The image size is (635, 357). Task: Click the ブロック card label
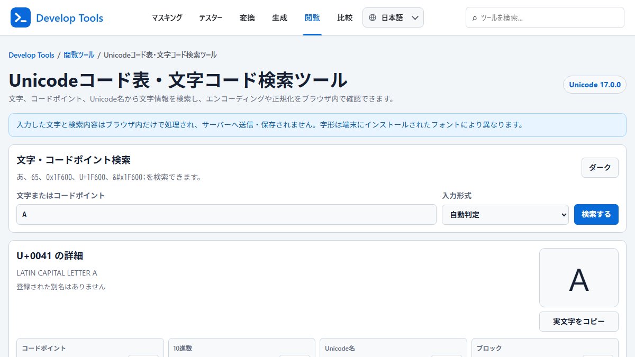489,349
